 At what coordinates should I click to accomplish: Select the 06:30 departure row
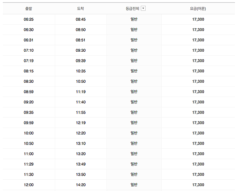pyautogui.click(x=29, y=30)
